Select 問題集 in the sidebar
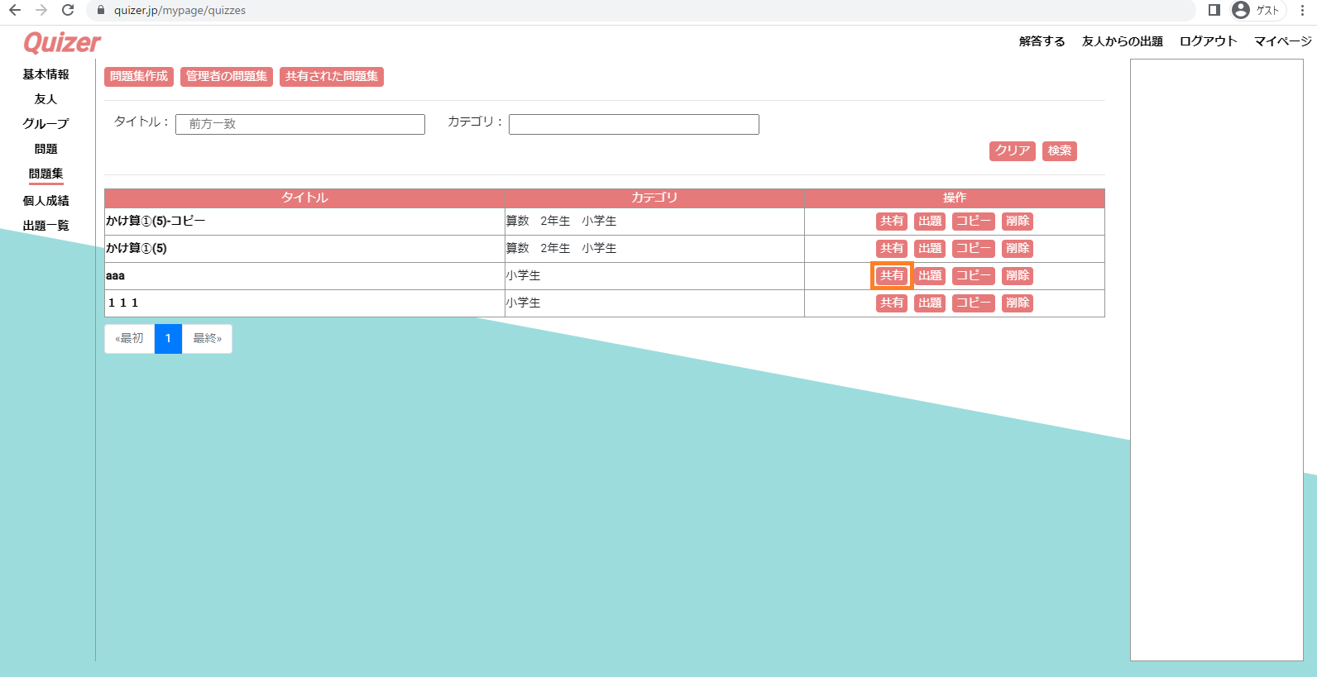The height and width of the screenshot is (677, 1317). pos(45,174)
